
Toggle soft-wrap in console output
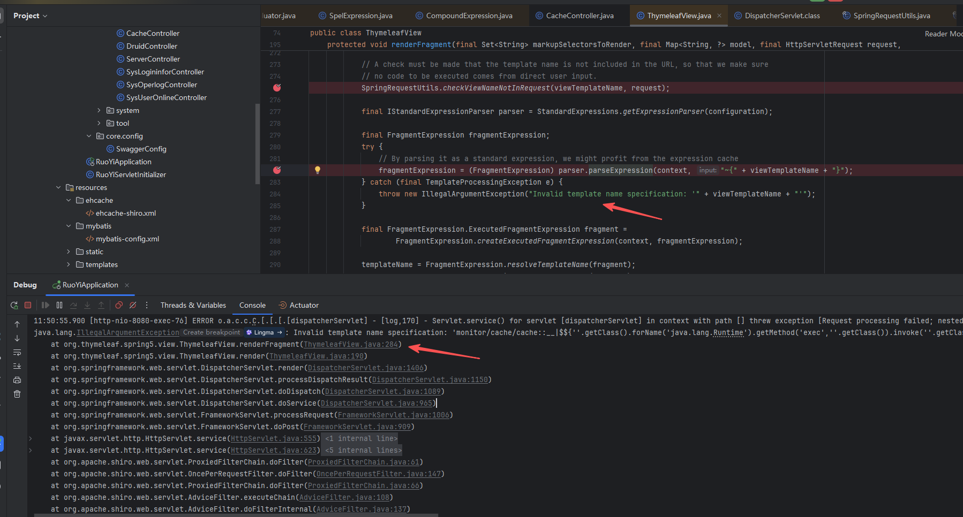[17, 352]
